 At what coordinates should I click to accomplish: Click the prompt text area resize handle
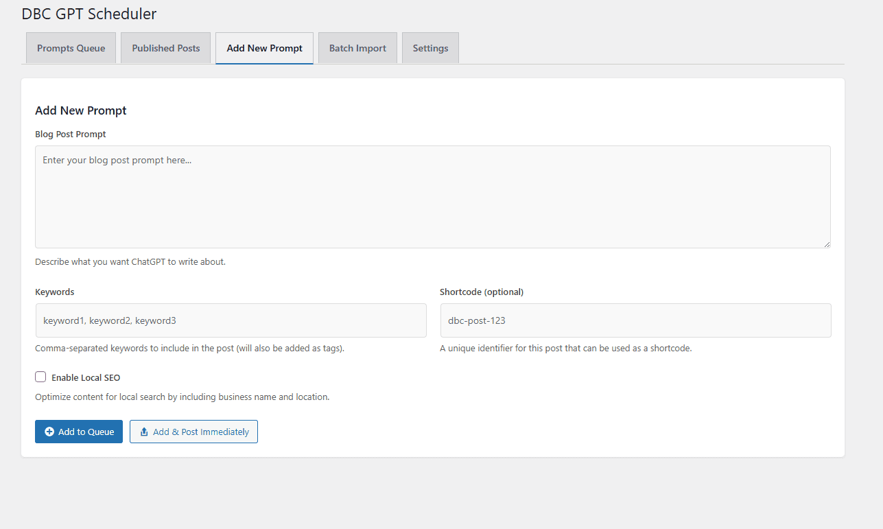(x=826, y=244)
